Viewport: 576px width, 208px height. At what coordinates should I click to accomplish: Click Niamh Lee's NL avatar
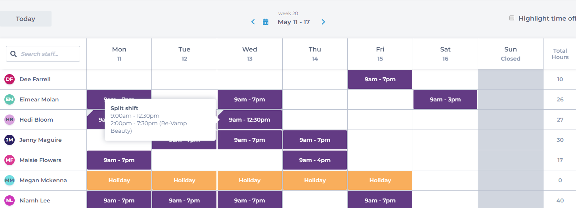(10, 200)
